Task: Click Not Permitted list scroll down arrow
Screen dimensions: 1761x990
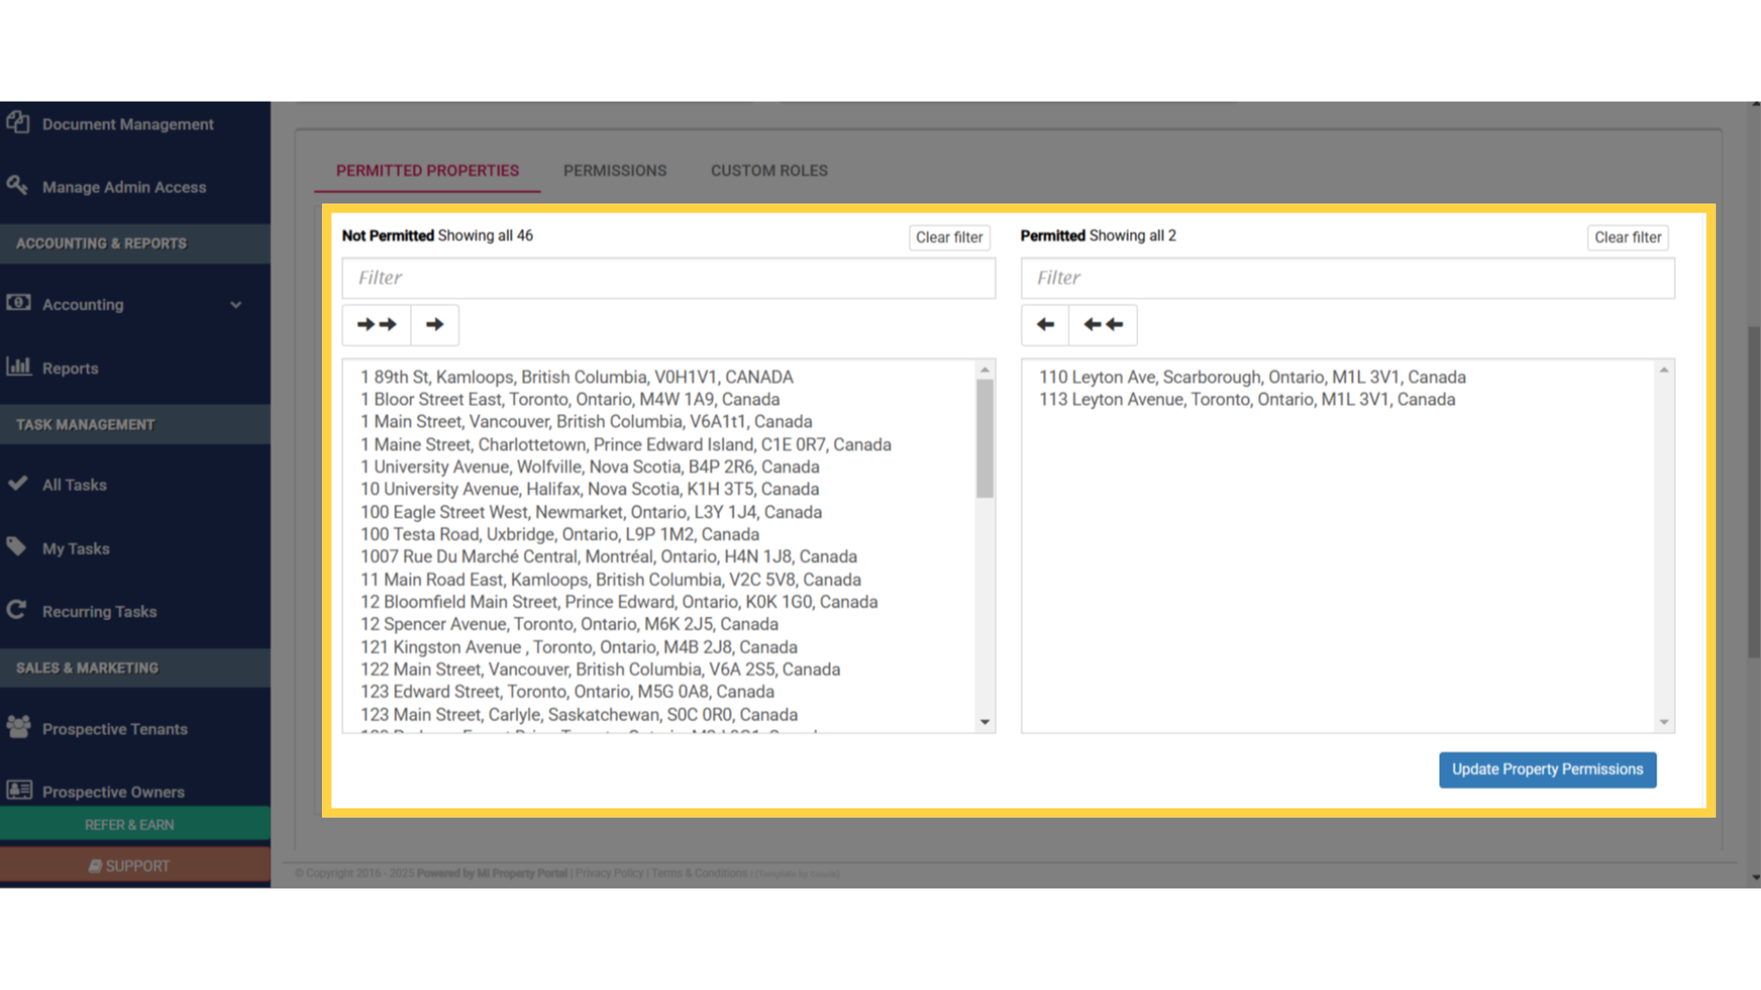Action: (985, 722)
